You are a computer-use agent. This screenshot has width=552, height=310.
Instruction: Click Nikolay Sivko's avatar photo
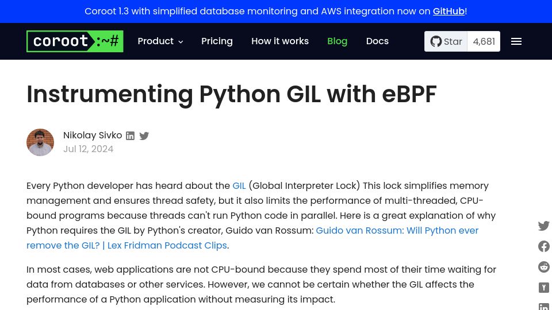coord(40,142)
